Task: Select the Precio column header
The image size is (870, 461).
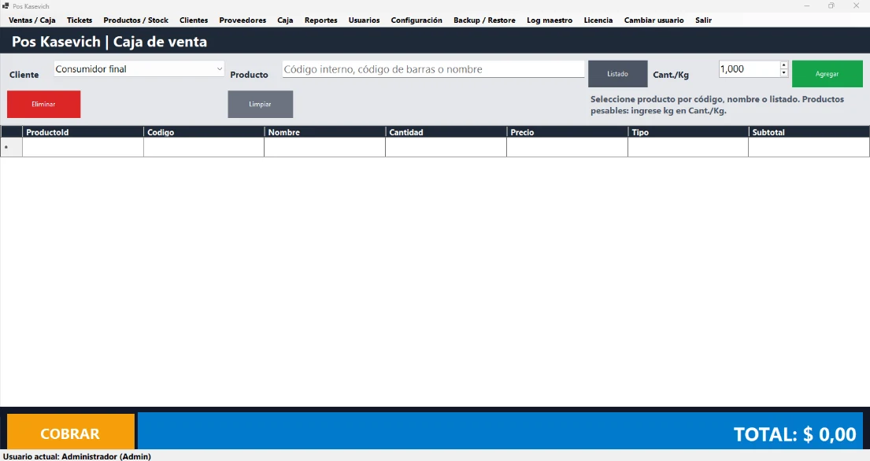Action: tap(567, 132)
